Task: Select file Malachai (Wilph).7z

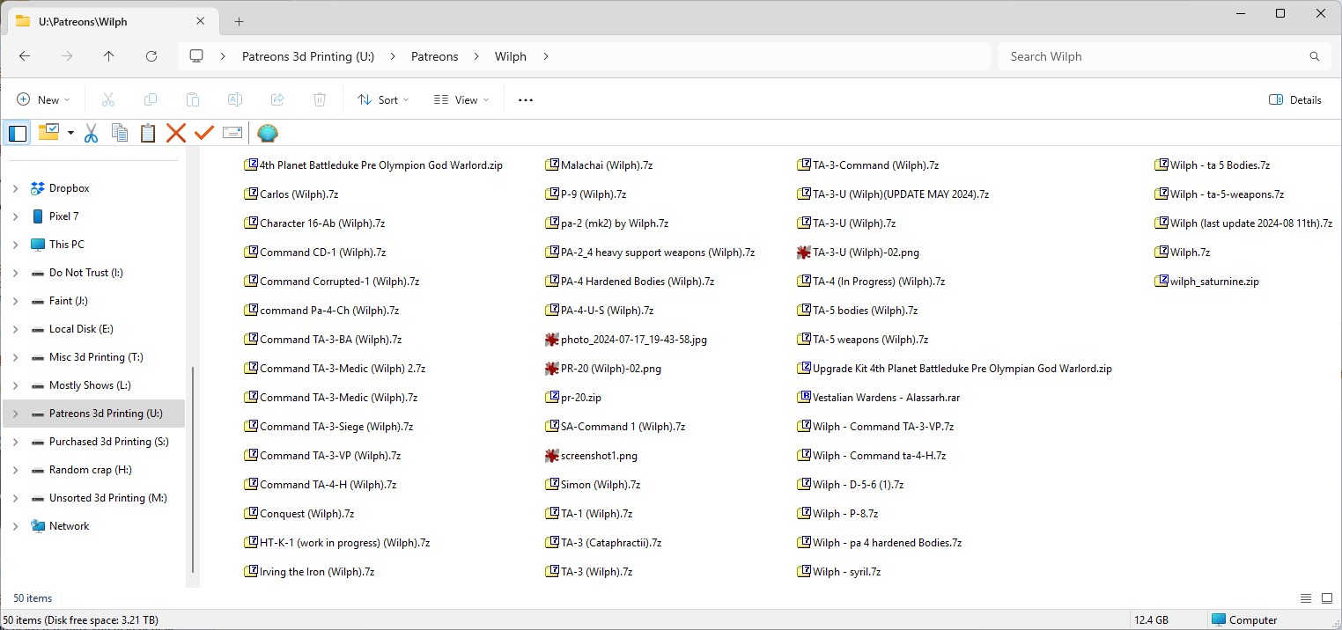Action: click(x=599, y=165)
